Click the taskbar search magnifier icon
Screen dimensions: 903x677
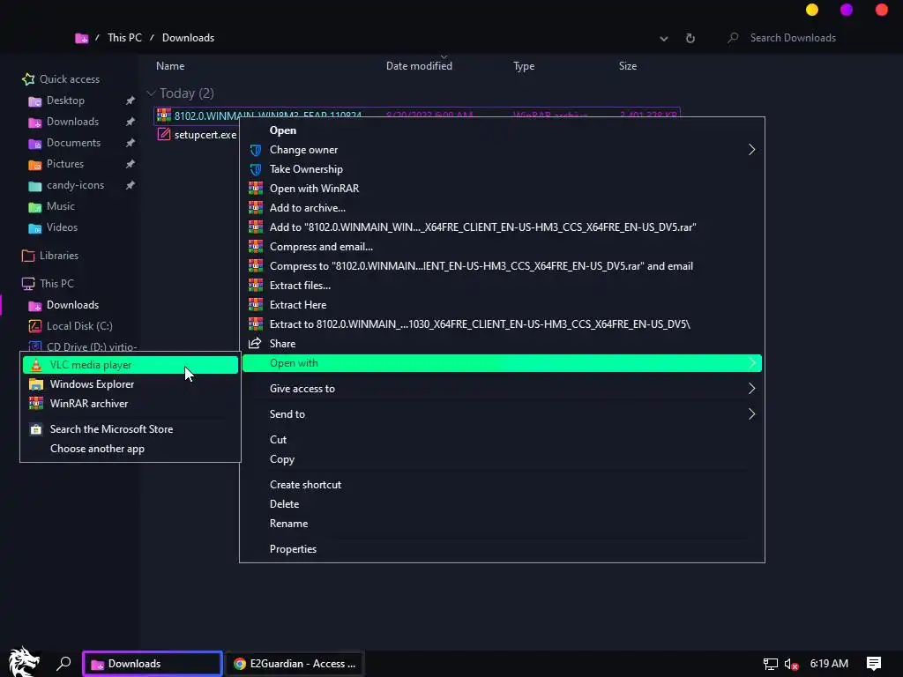(x=63, y=663)
